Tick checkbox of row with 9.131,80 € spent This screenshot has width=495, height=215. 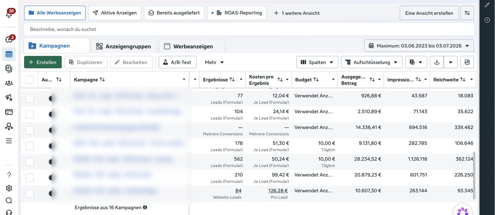pyautogui.click(x=30, y=146)
